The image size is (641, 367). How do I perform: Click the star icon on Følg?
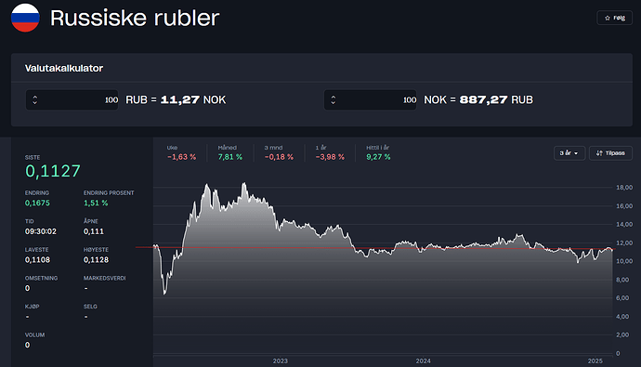(x=608, y=18)
